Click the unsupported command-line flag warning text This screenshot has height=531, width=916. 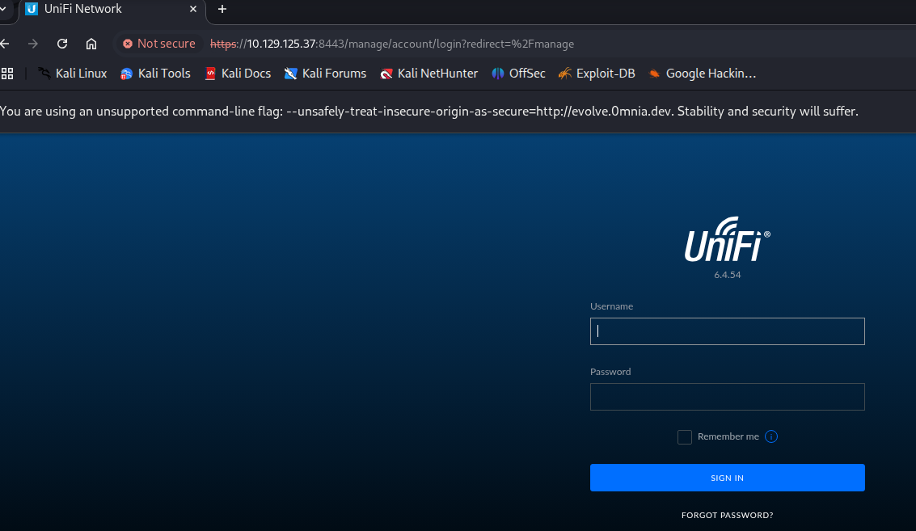(x=428, y=111)
